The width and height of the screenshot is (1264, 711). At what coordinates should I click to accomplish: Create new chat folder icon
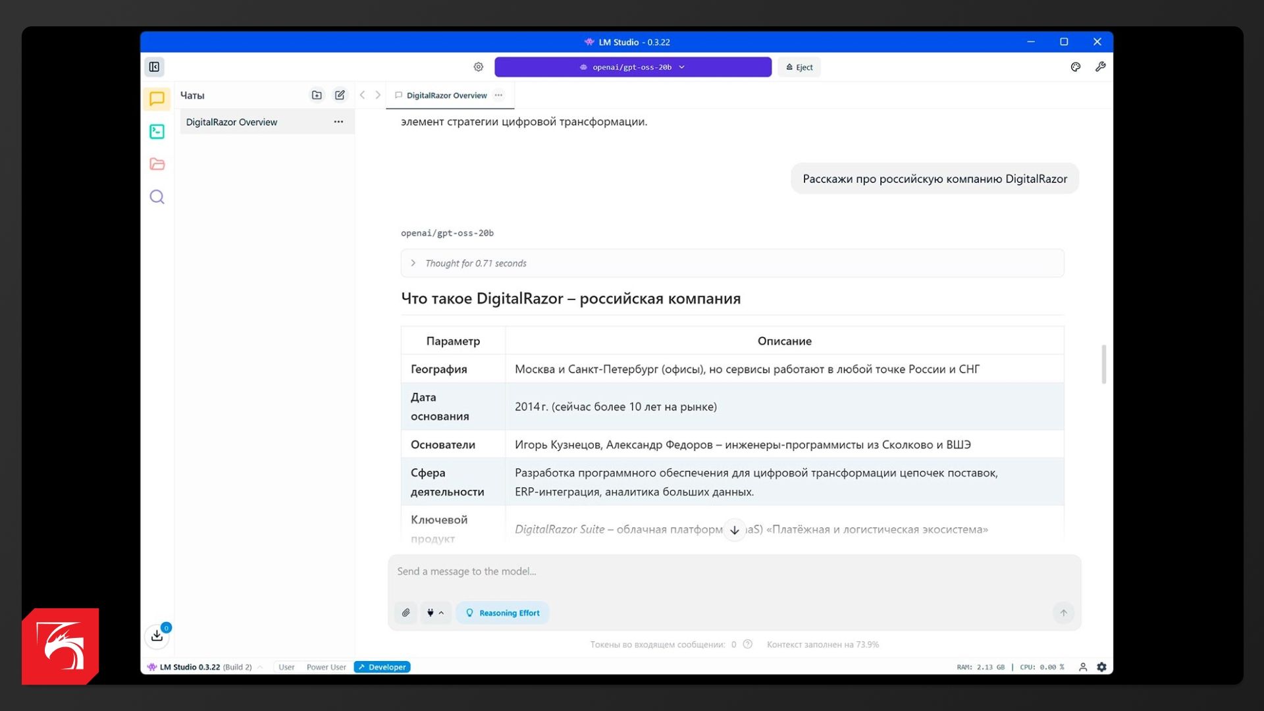[x=317, y=95]
